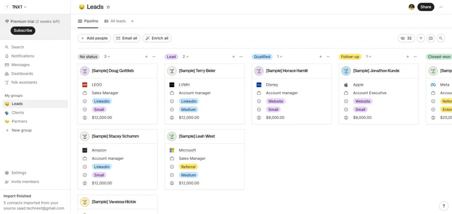Open the three-dot menu next to Share

click(x=441, y=7)
